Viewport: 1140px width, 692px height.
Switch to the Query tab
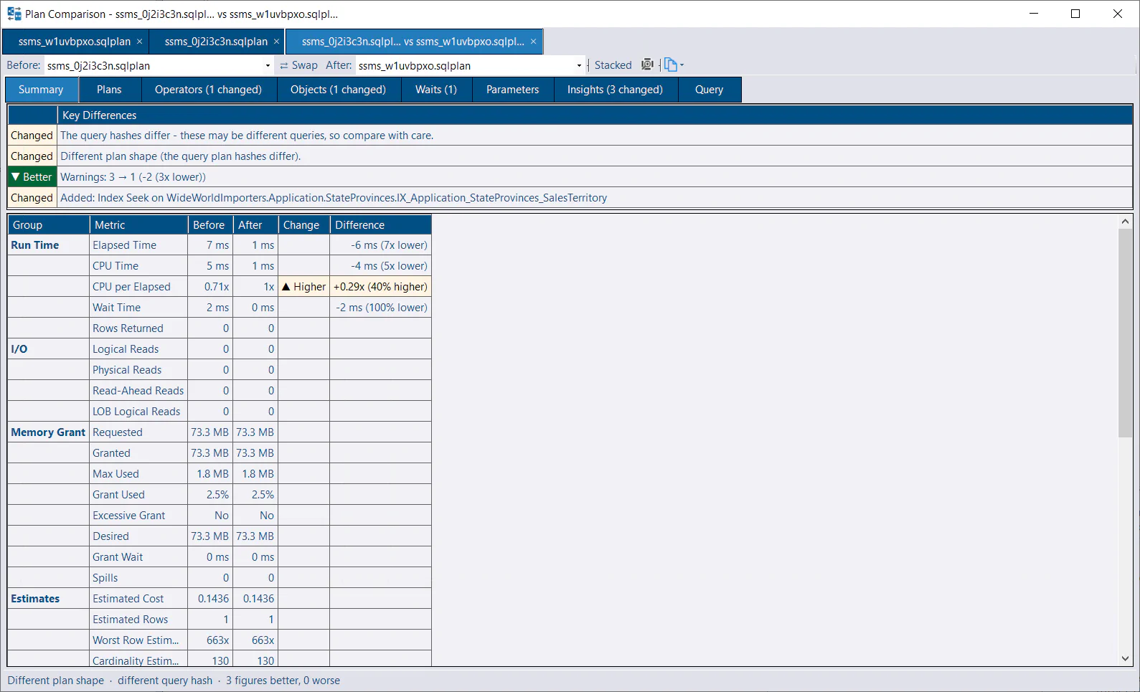coord(709,90)
